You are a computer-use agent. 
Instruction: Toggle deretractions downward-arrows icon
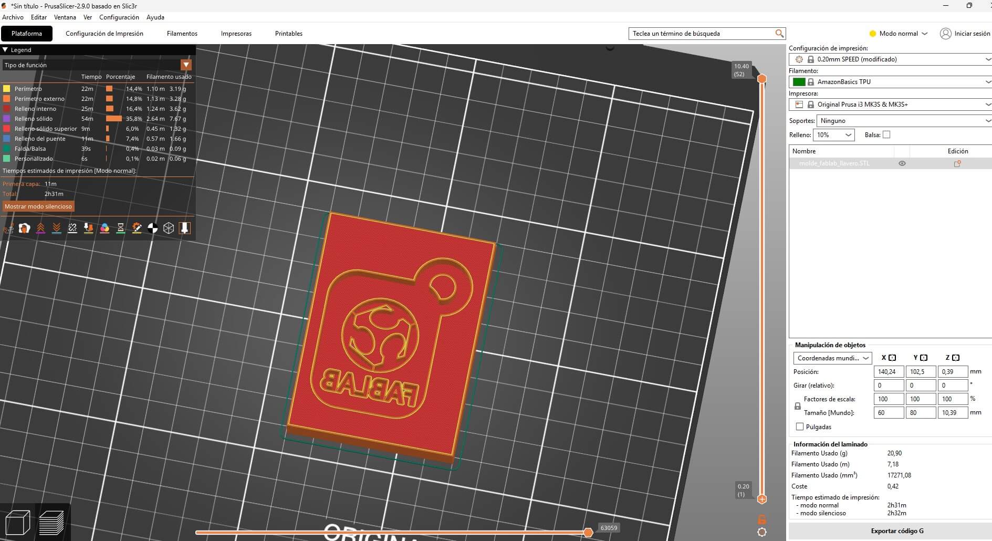point(57,228)
